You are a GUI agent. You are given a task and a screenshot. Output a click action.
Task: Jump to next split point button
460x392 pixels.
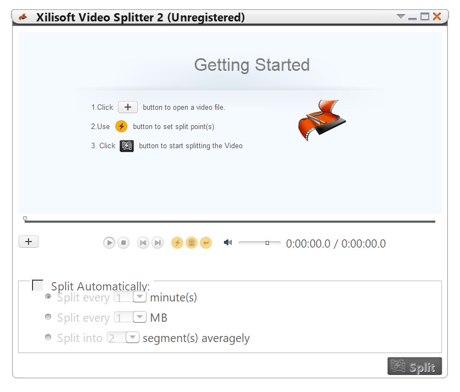pyautogui.click(x=158, y=243)
